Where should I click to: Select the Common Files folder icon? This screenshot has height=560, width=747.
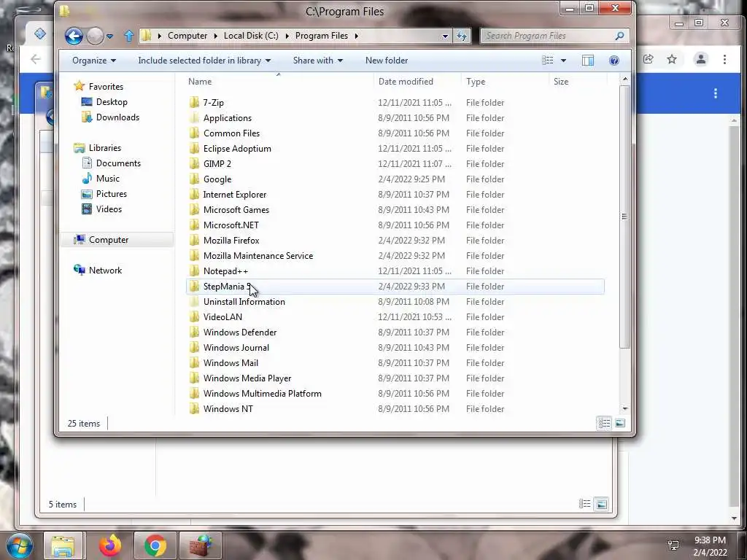[194, 133]
